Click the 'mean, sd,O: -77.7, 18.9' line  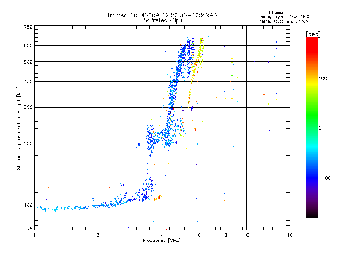pyautogui.click(x=284, y=17)
